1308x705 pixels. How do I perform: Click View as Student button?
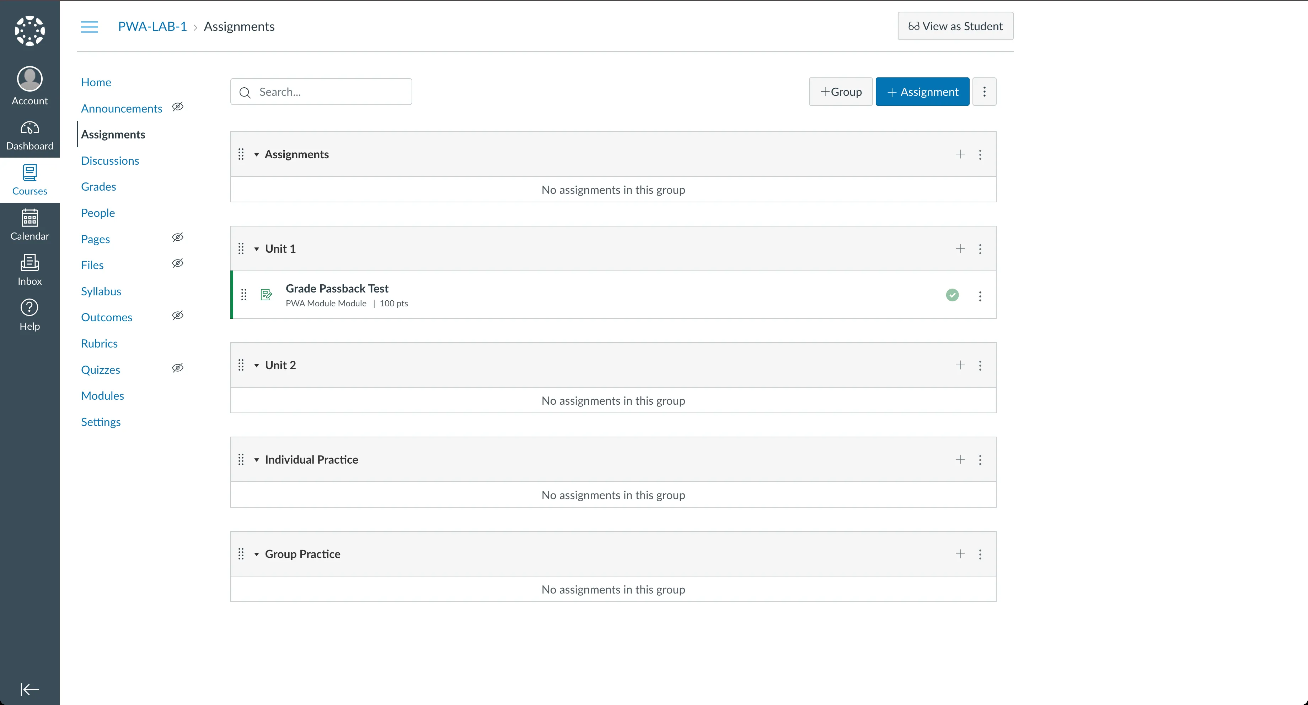(x=955, y=26)
